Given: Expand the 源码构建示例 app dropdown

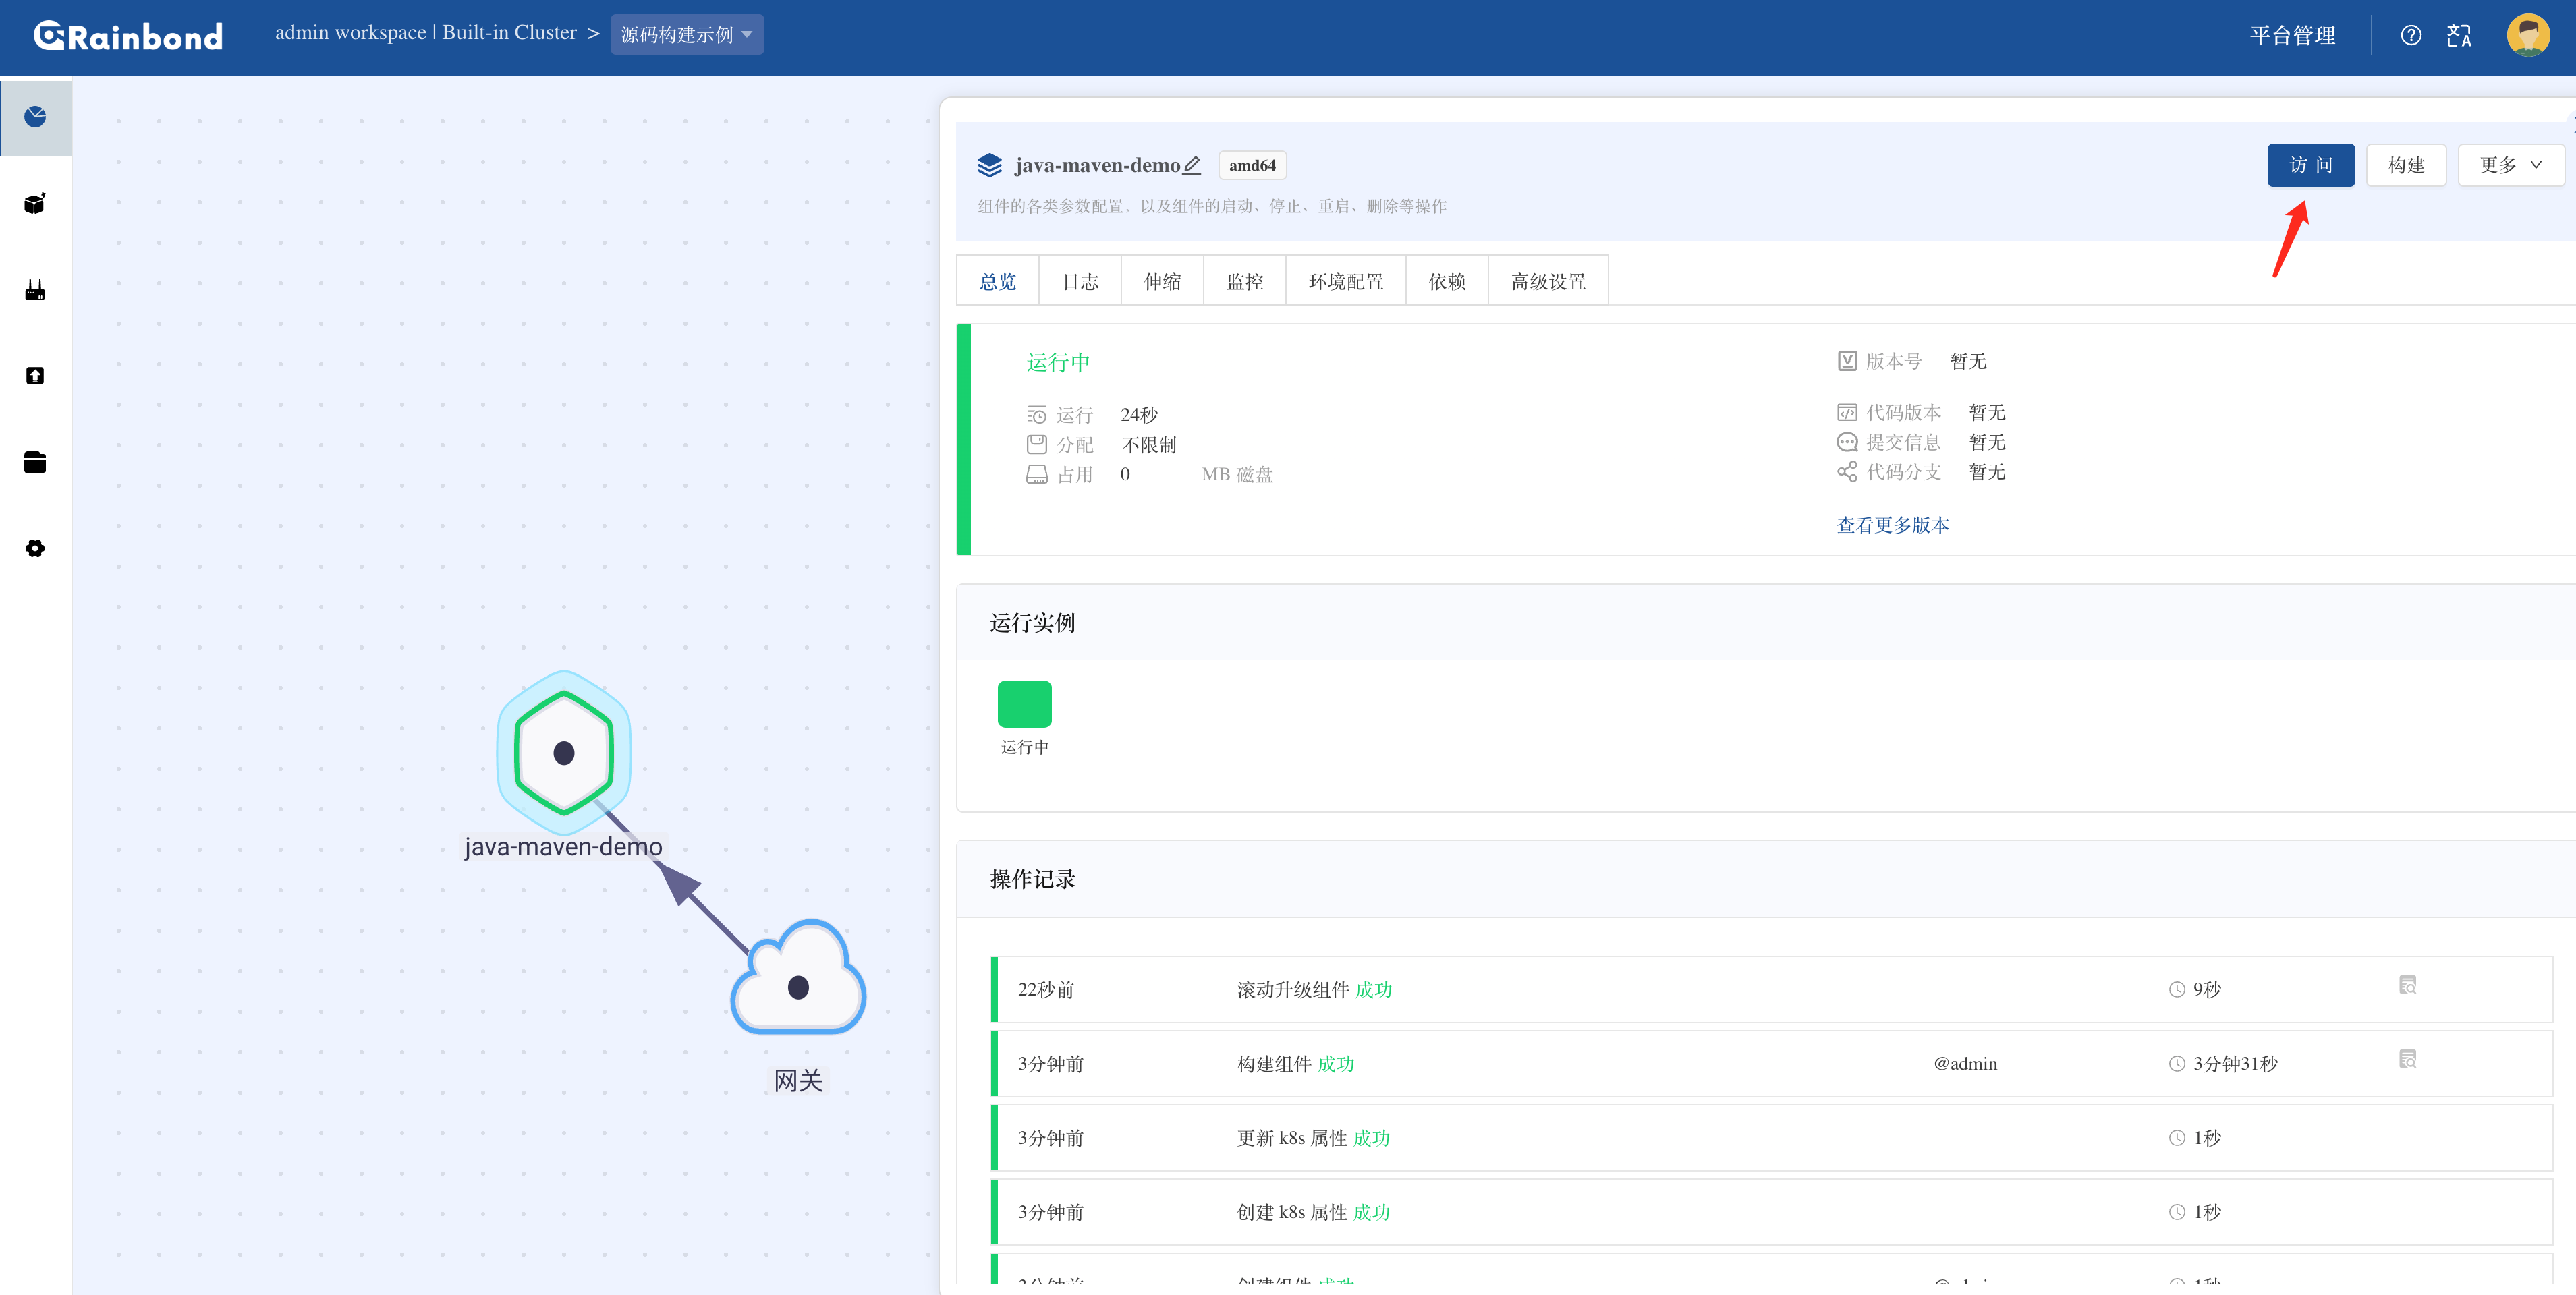Looking at the screenshot, I should [x=687, y=35].
